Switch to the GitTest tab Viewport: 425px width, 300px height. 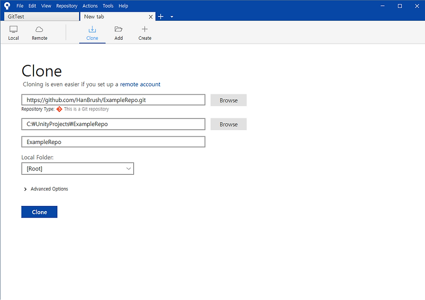42,16
